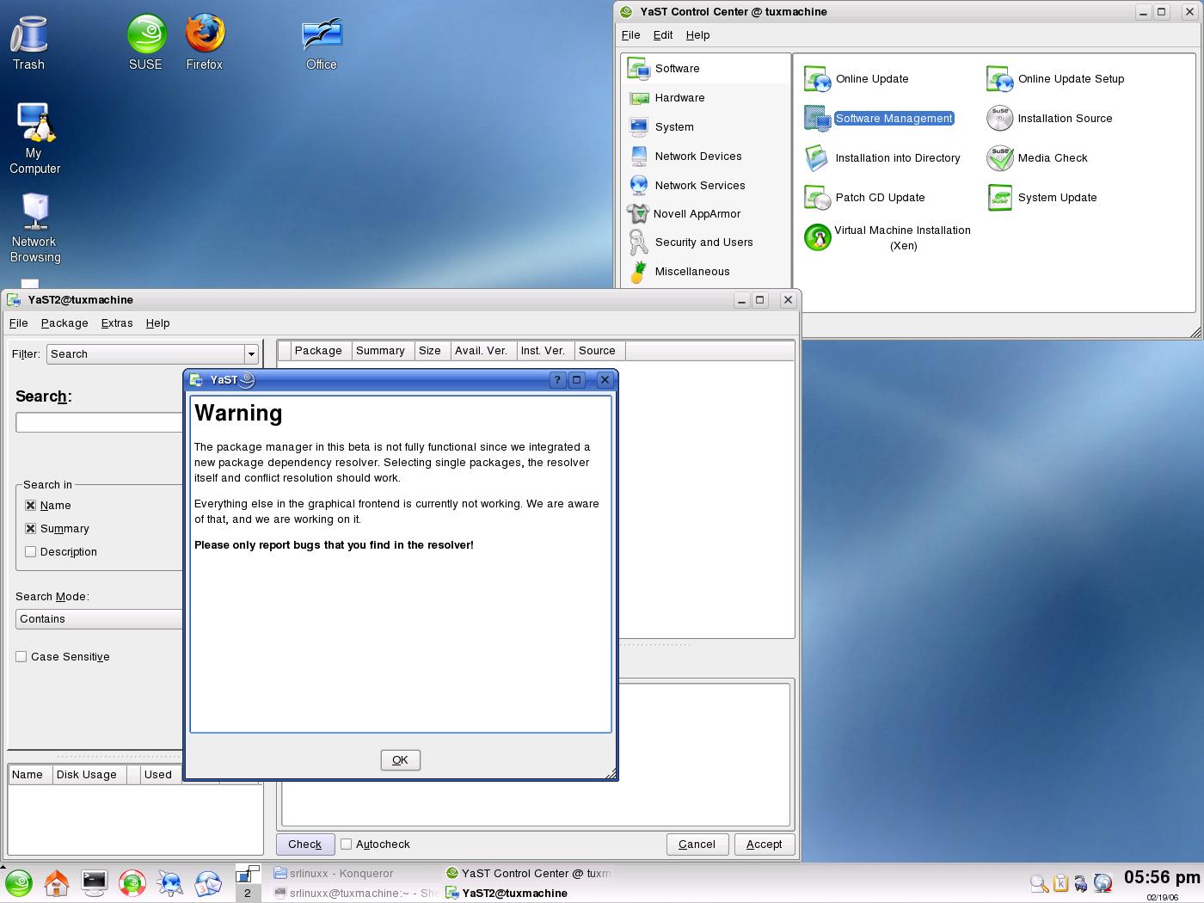Open the File menu in YaST2 window
The height and width of the screenshot is (903, 1204).
18,323
